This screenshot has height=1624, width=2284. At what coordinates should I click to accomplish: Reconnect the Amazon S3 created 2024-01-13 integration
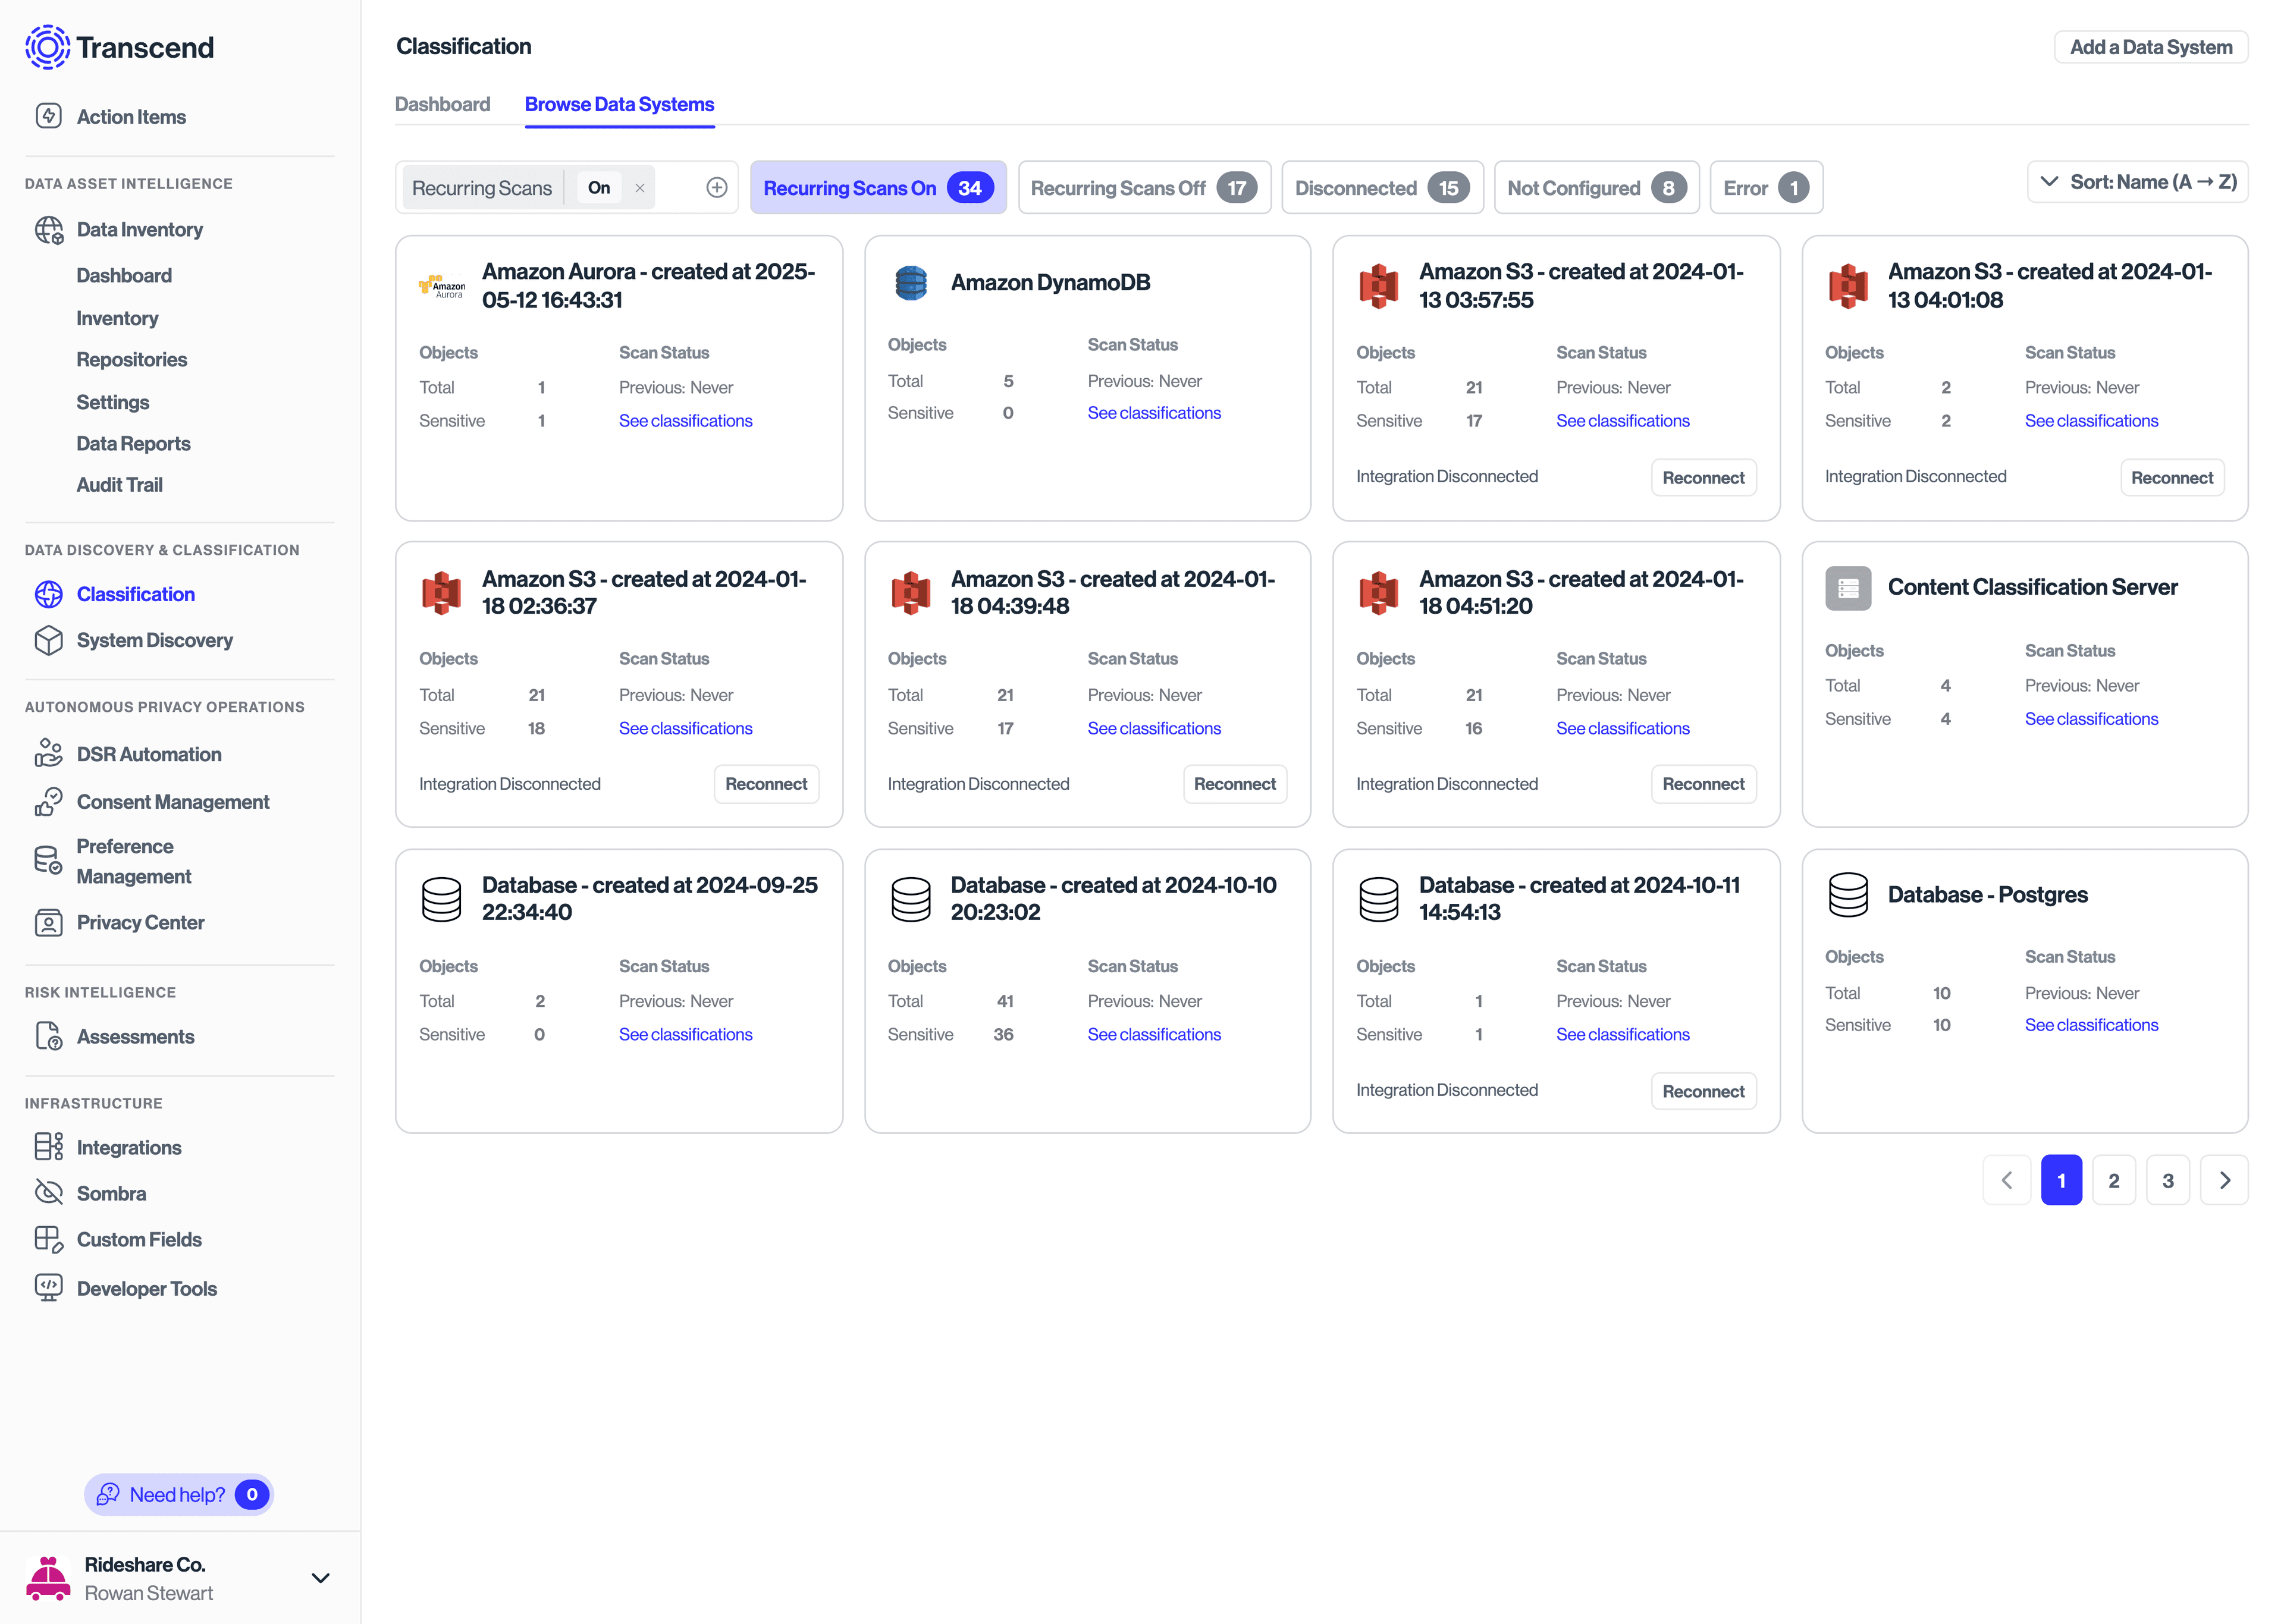pos(1703,477)
